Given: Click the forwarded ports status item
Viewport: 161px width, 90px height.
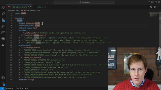Looking at the screenshot, I should pyautogui.click(x=26, y=88).
